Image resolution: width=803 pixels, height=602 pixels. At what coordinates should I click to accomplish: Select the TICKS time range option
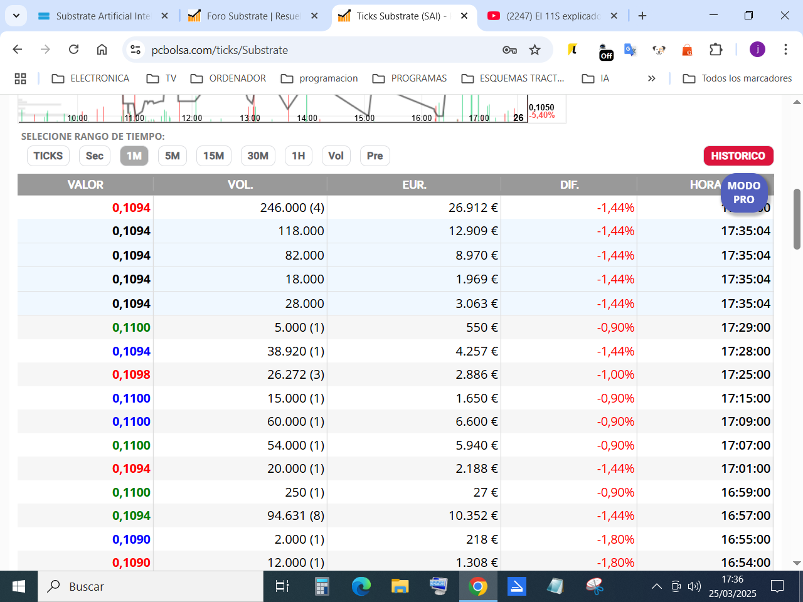(x=48, y=156)
